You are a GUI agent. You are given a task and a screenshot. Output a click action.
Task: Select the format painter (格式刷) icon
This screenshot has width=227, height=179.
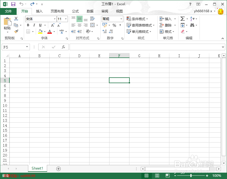pos(16,31)
